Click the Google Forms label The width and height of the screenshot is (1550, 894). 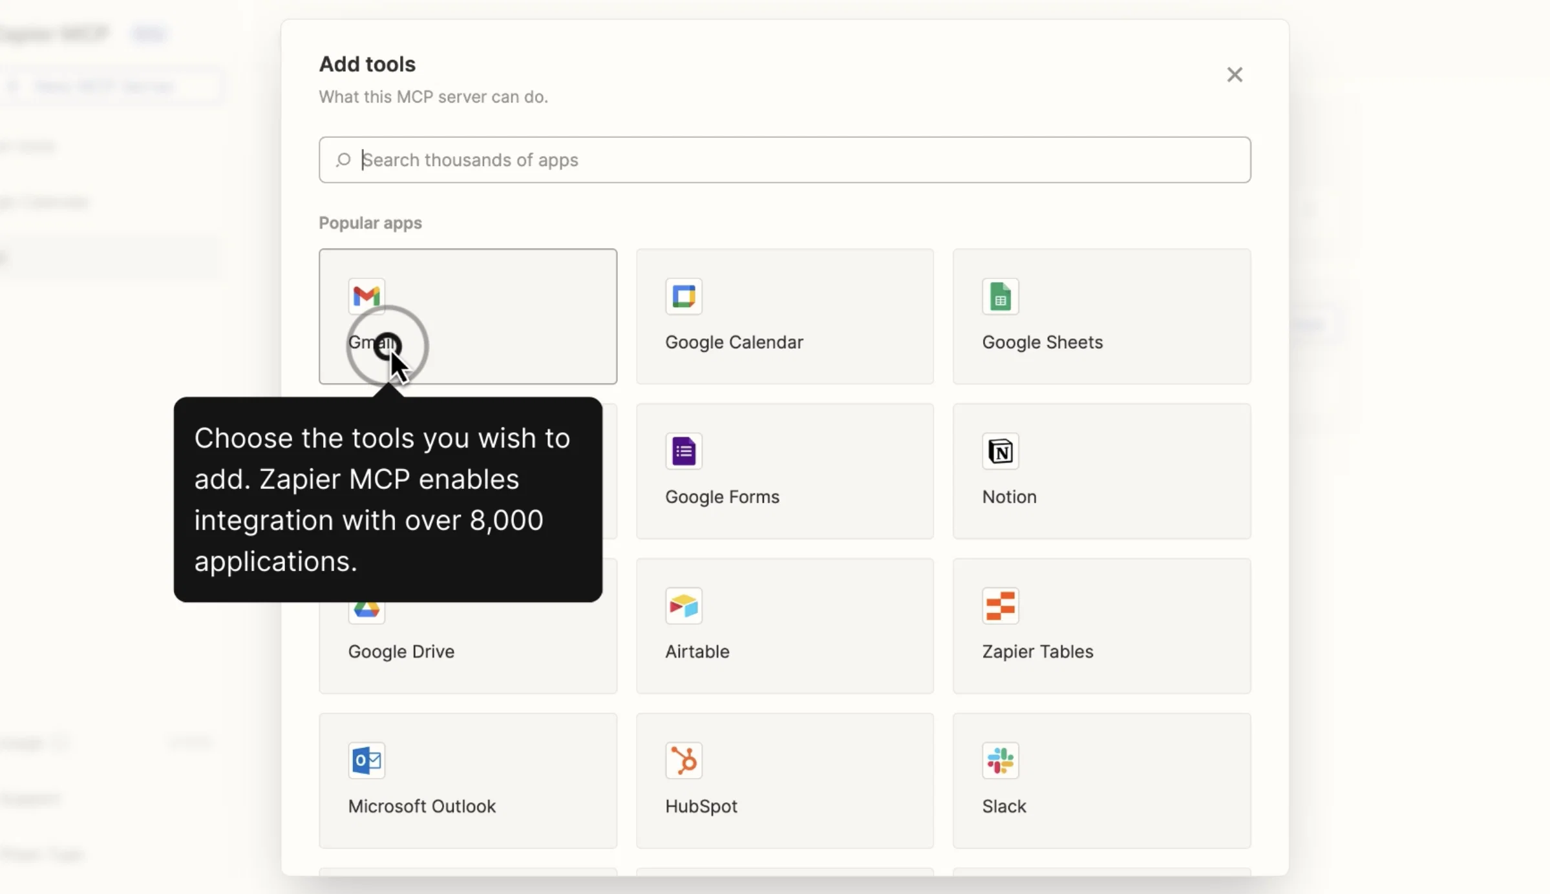[x=722, y=497]
